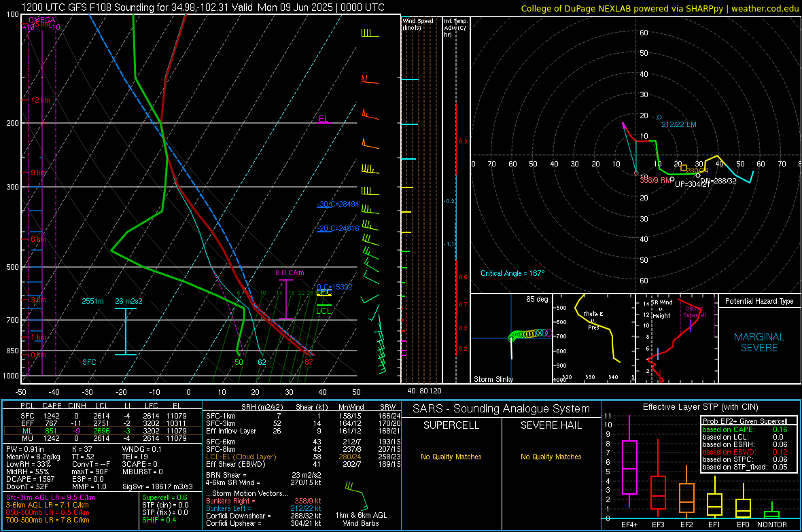Image resolution: width=802 pixels, height=532 pixels.
Task: Click the MARGINAL SEVERE hazard text
Action: 759,342
